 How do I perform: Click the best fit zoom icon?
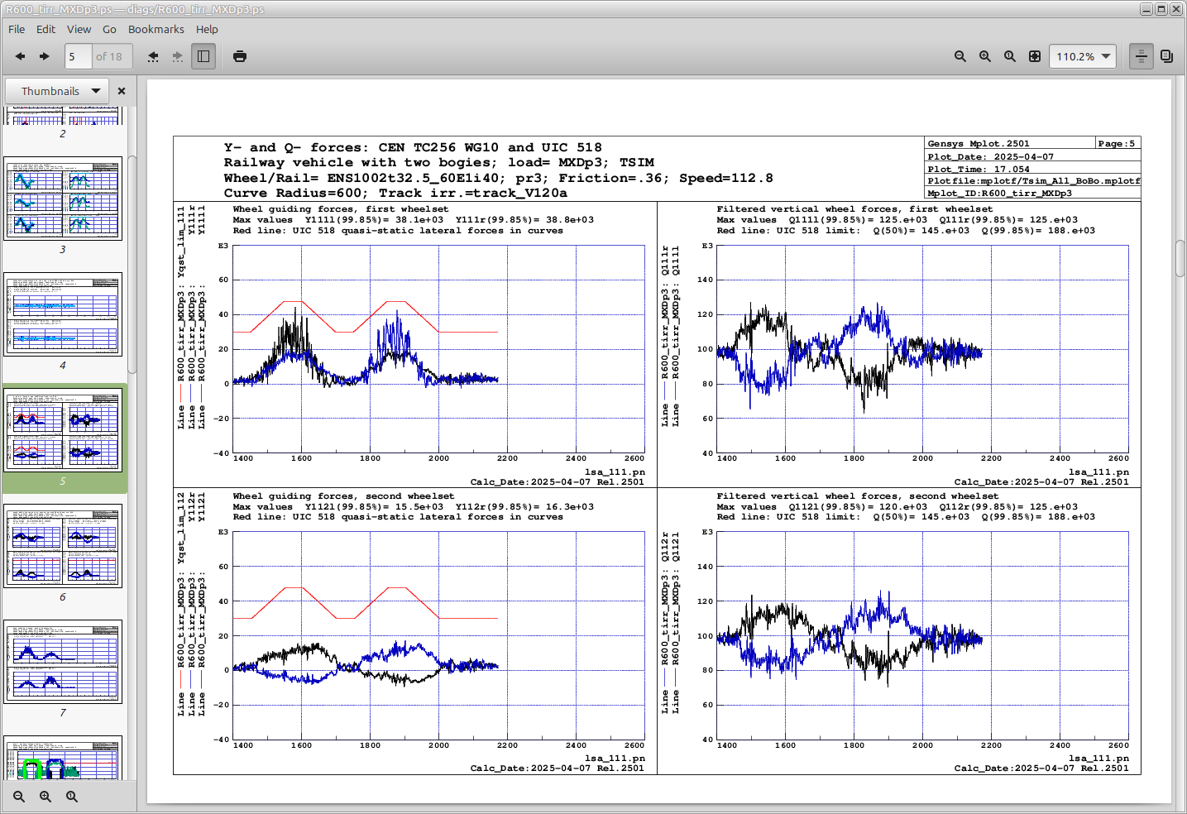coord(1035,56)
